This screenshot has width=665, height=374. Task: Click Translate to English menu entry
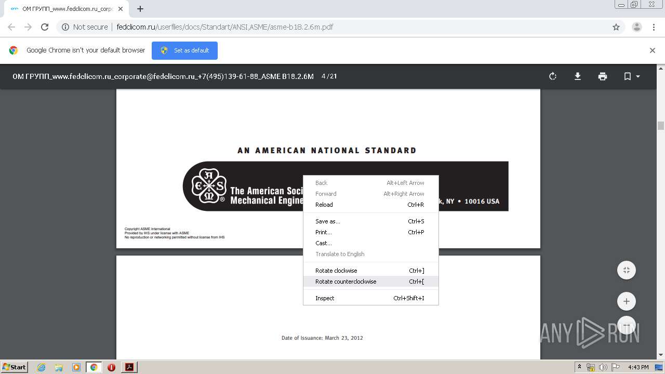click(x=371, y=254)
